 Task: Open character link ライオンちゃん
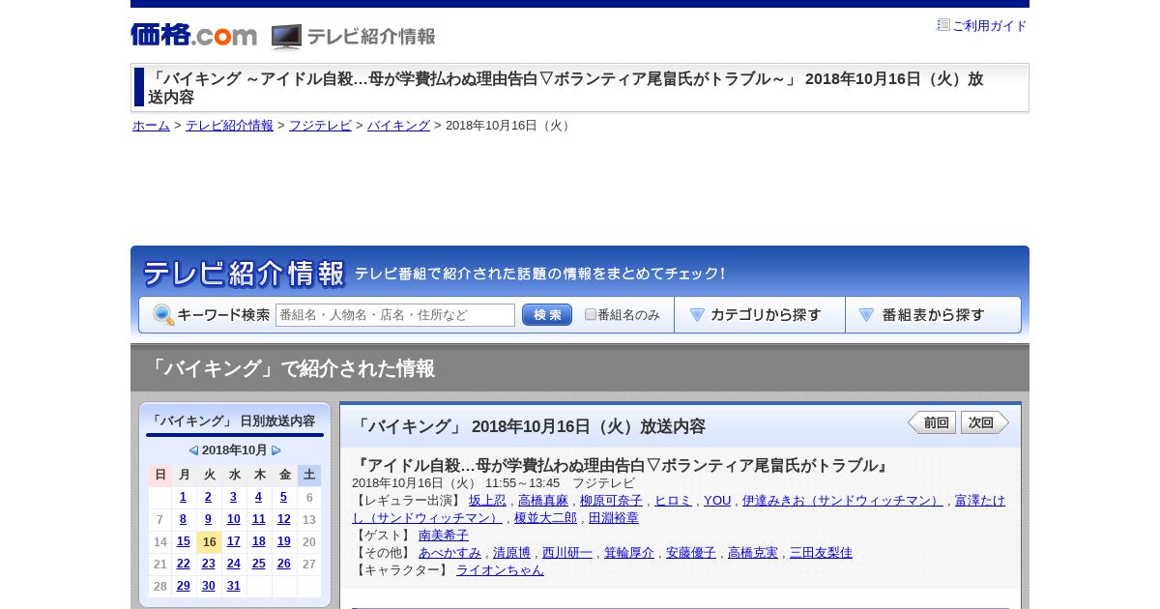pos(500,570)
